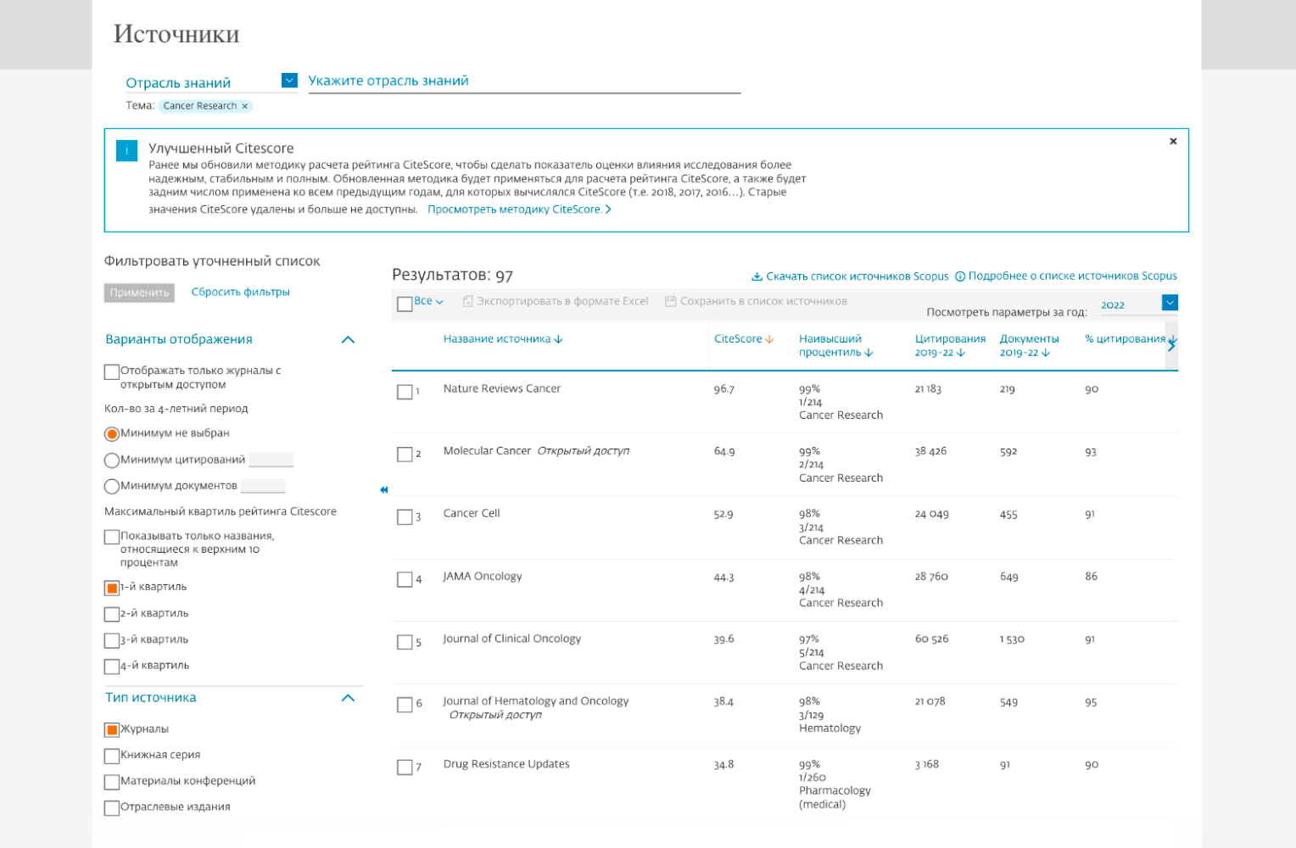
Task: Select the Molecular Cancer row checkbox
Action: point(405,455)
